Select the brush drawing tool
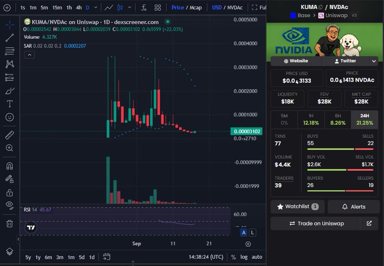 point(10,91)
